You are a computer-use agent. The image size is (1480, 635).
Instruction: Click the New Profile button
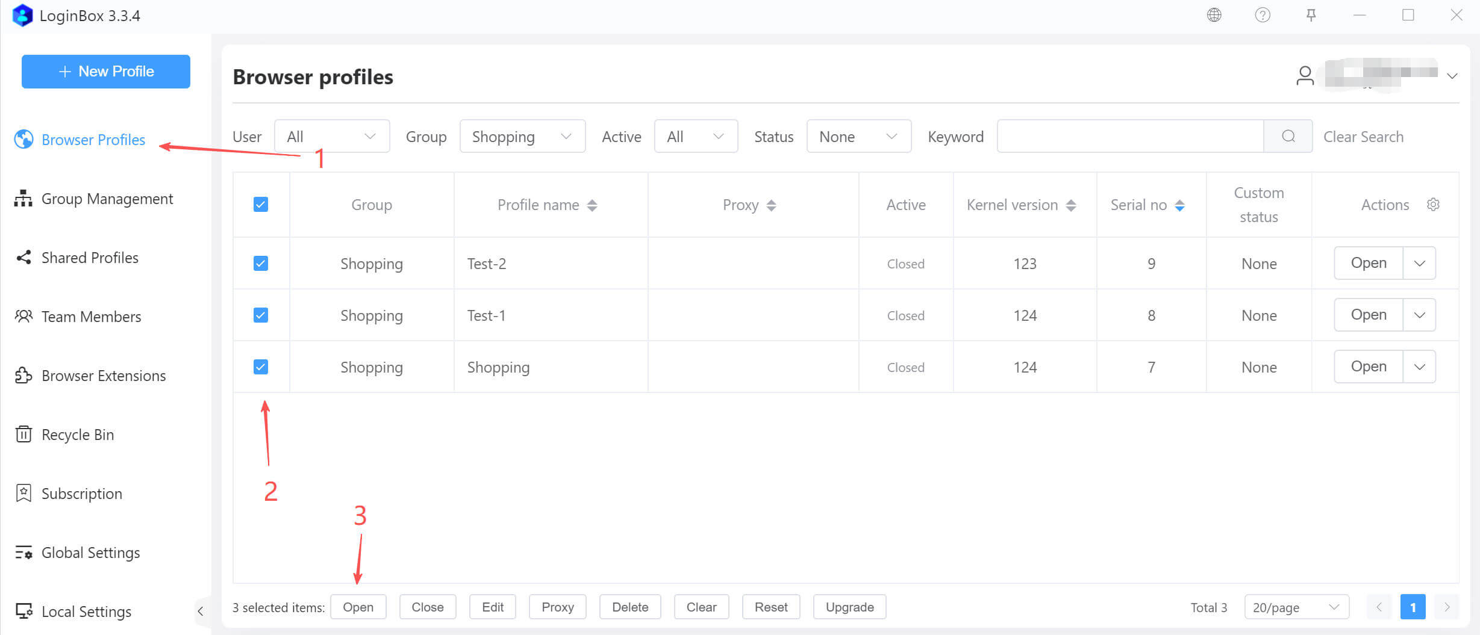[106, 72]
